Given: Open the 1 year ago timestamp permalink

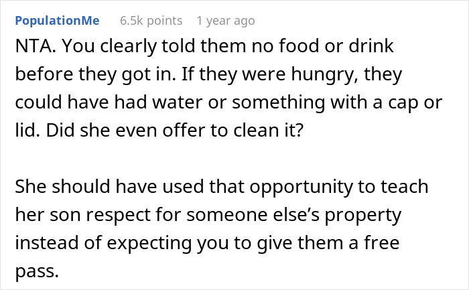Looking at the screenshot, I should pos(226,21).
